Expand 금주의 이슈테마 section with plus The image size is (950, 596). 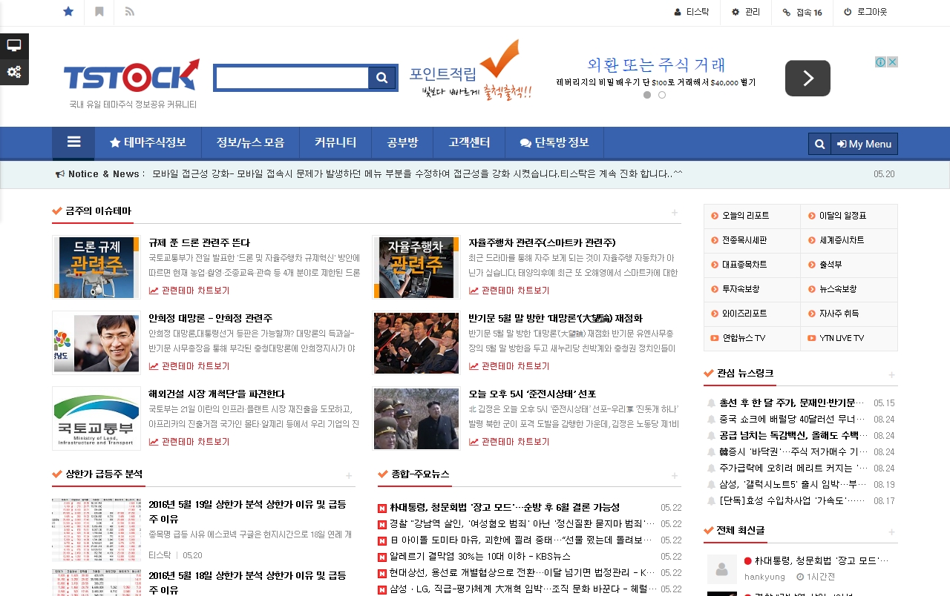pos(675,213)
